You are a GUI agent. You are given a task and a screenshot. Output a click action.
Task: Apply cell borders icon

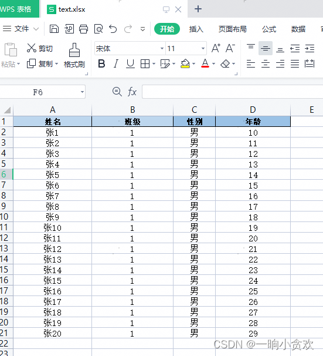(x=145, y=64)
